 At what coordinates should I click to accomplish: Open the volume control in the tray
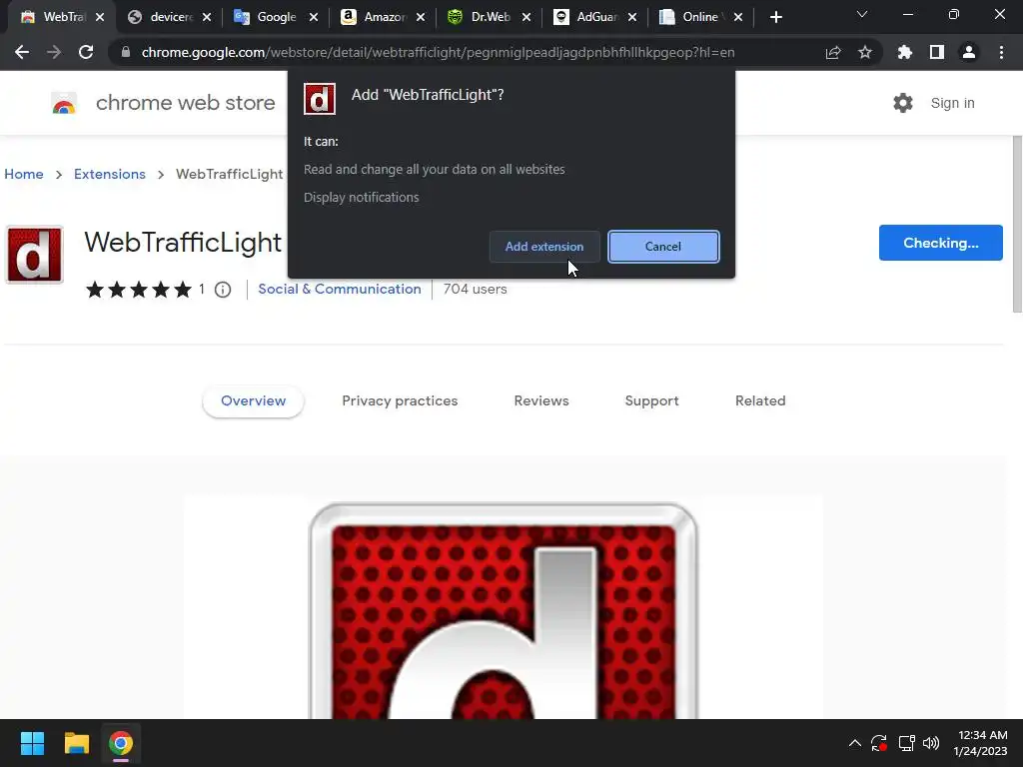coord(931,743)
